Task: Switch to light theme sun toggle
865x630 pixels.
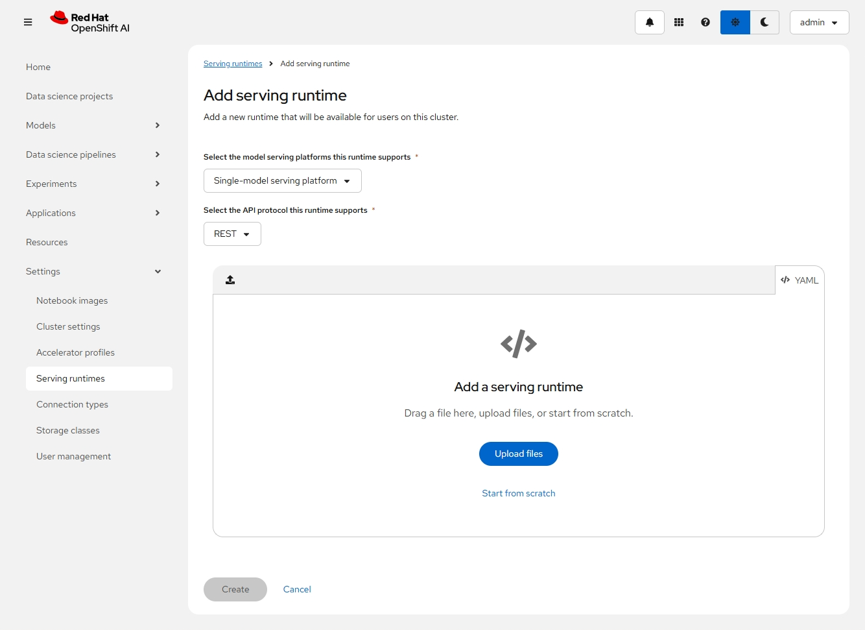Action: 735,22
